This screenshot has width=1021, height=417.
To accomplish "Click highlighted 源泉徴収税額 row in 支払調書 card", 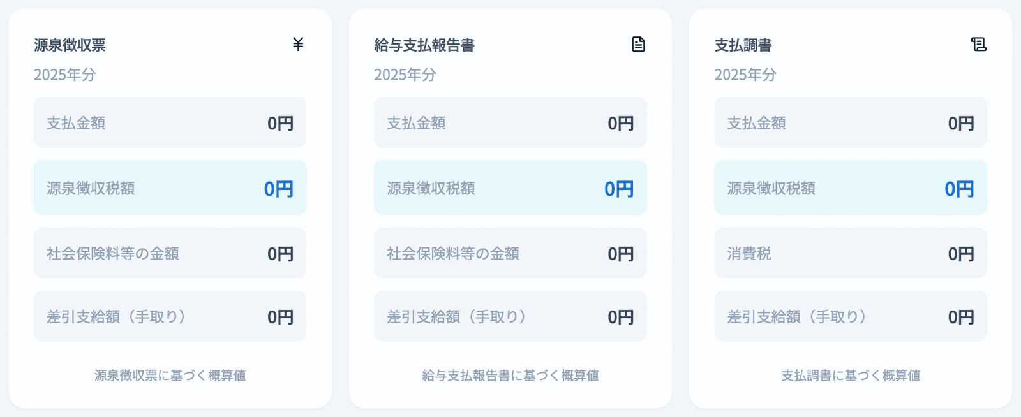I will coord(851,187).
